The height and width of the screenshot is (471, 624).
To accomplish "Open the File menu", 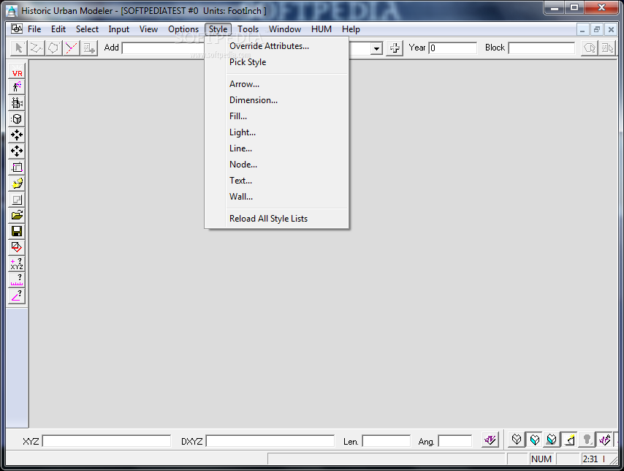I will 34,29.
